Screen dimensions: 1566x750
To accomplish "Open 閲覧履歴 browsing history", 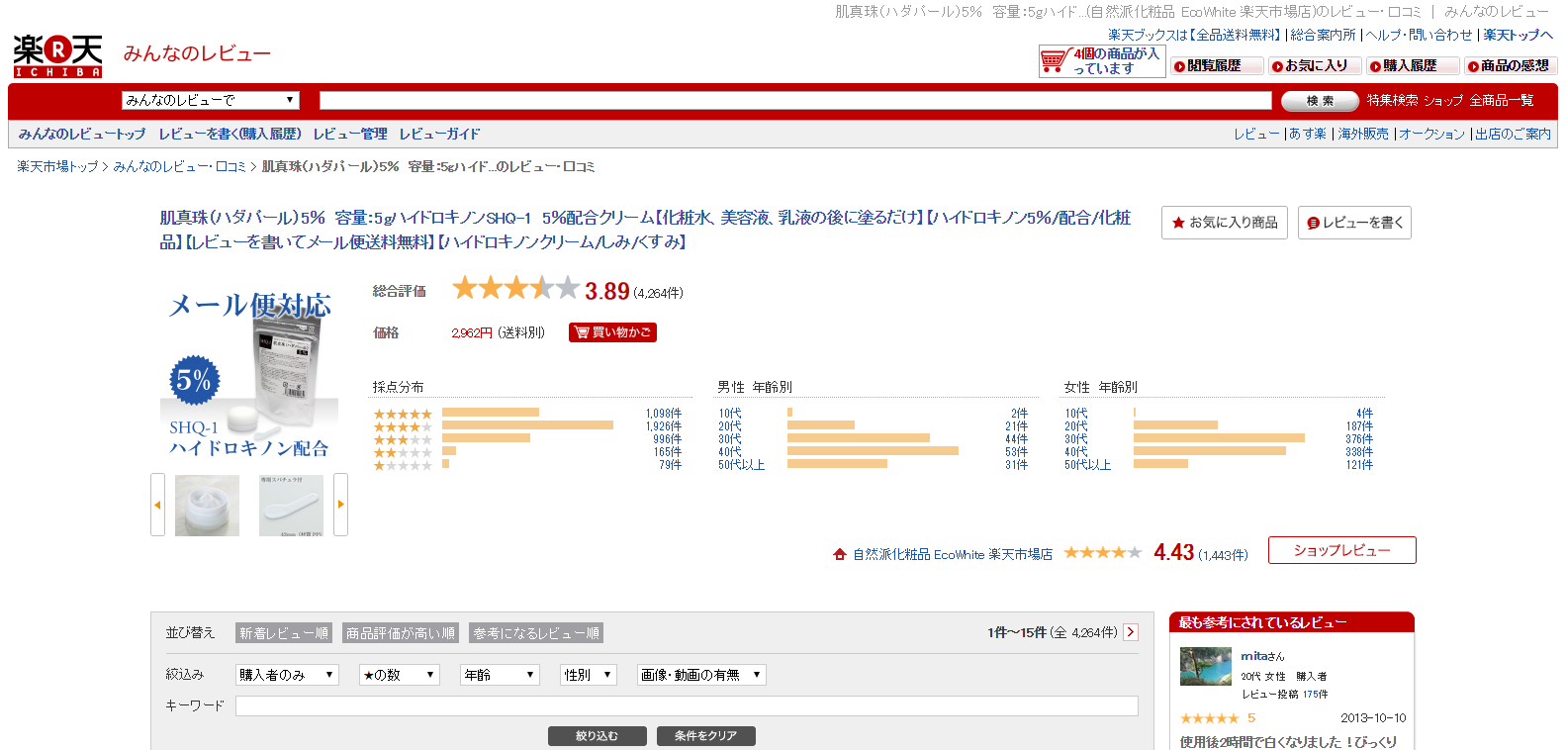I will tap(1217, 66).
